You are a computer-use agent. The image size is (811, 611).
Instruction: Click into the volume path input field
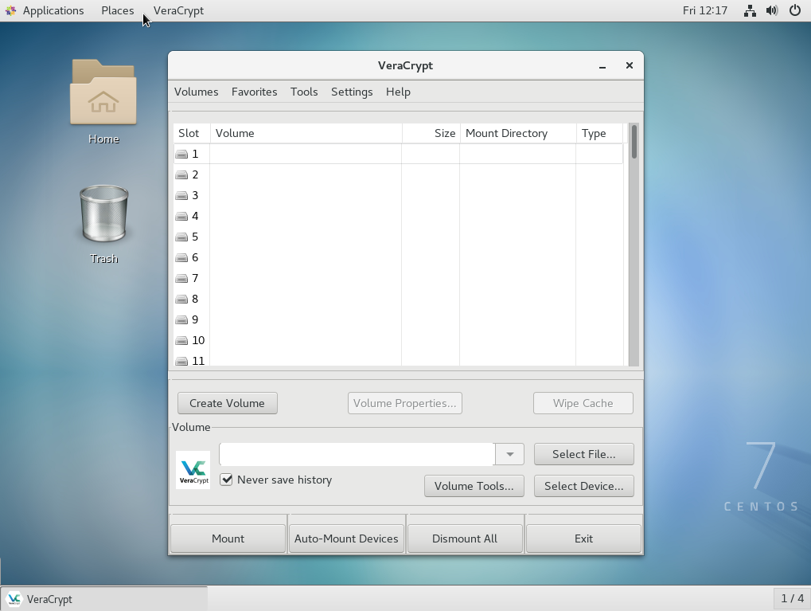point(357,454)
